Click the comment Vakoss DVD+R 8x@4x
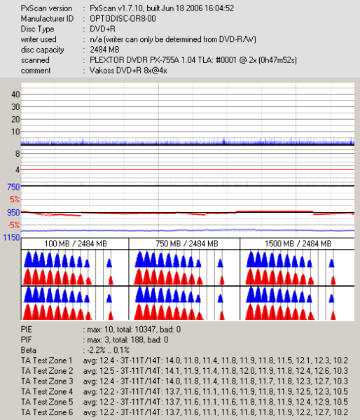The height and width of the screenshot is (420, 360). tap(128, 71)
